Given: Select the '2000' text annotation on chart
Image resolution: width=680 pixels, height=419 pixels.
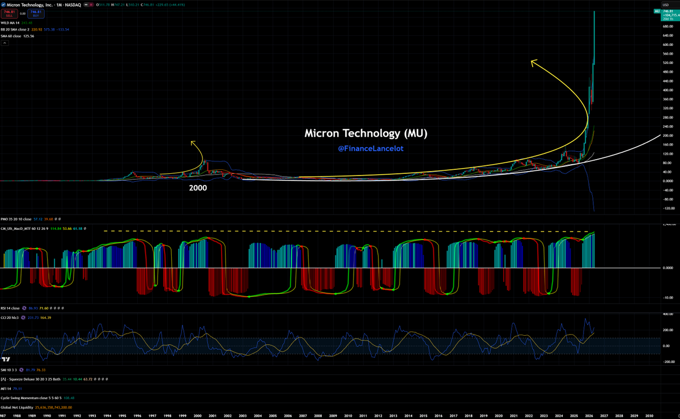Looking at the screenshot, I should point(198,187).
